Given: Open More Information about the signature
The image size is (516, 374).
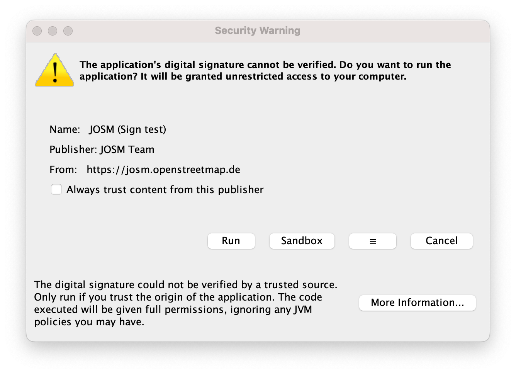Looking at the screenshot, I should click(417, 303).
